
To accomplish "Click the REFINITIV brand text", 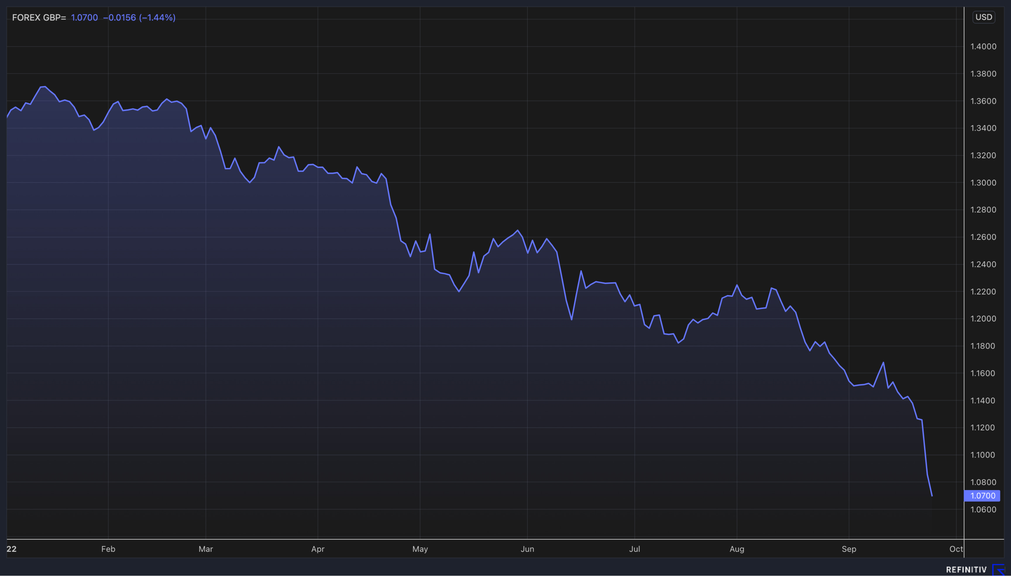I will (x=966, y=570).
